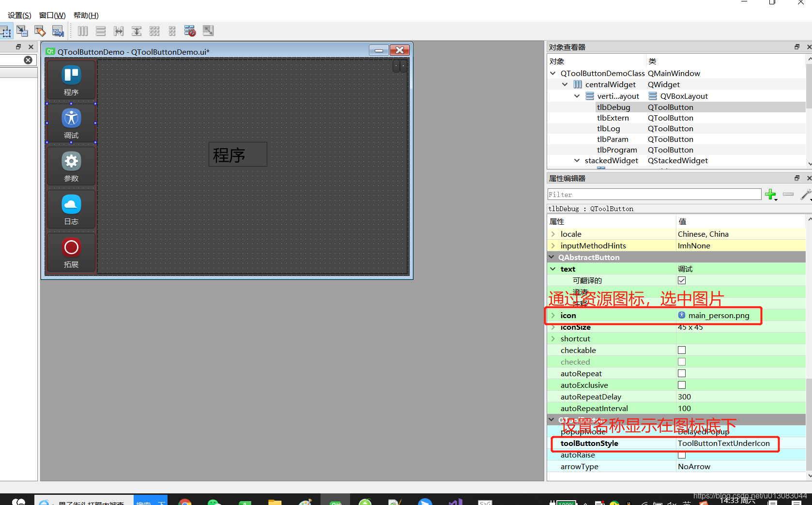
Task: Float the 属性编辑器 panel
Action: pos(797,178)
